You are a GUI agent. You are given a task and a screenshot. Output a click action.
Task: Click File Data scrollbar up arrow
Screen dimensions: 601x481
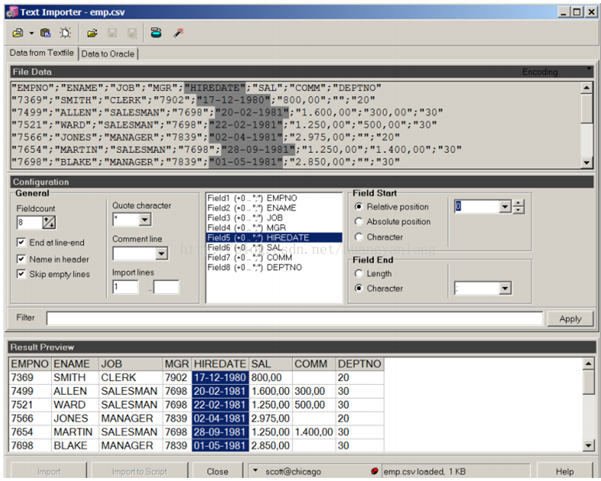pos(586,88)
